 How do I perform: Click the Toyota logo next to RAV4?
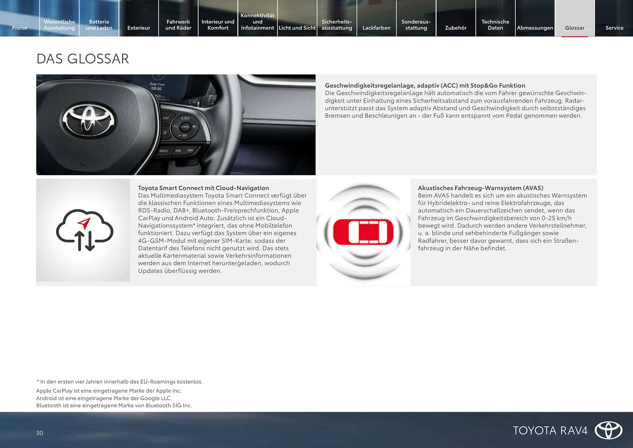[609, 430]
